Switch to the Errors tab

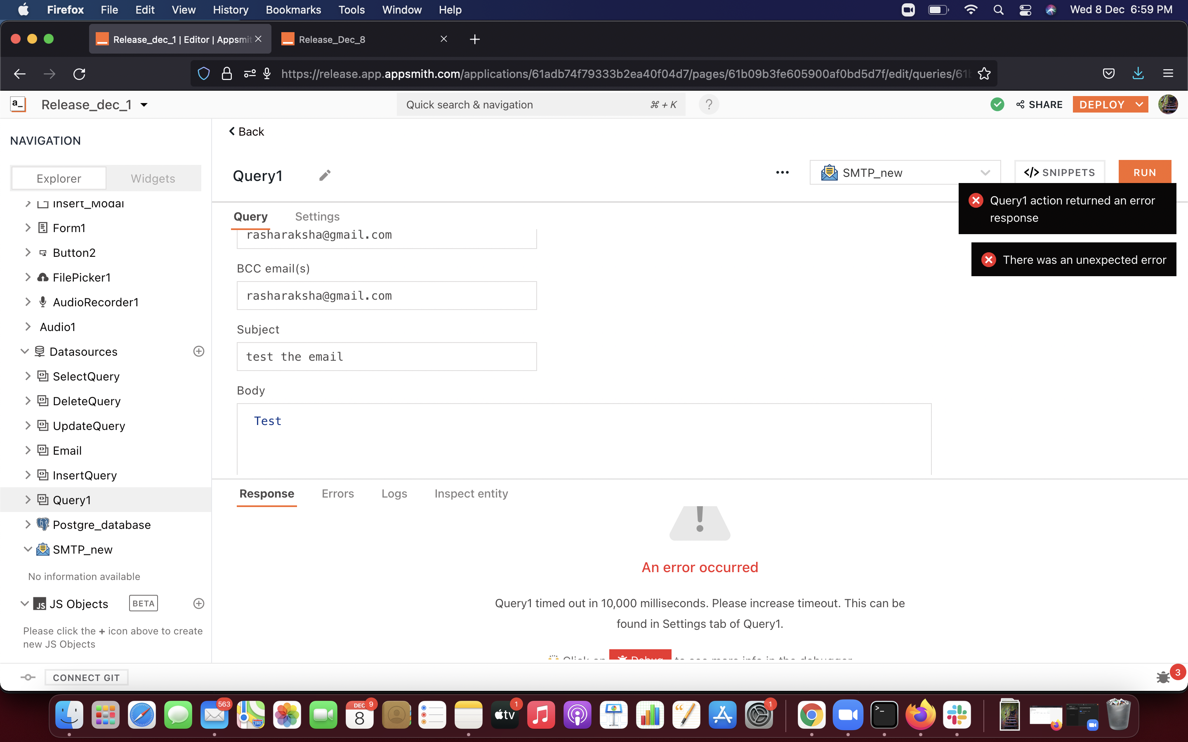[338, 494]
